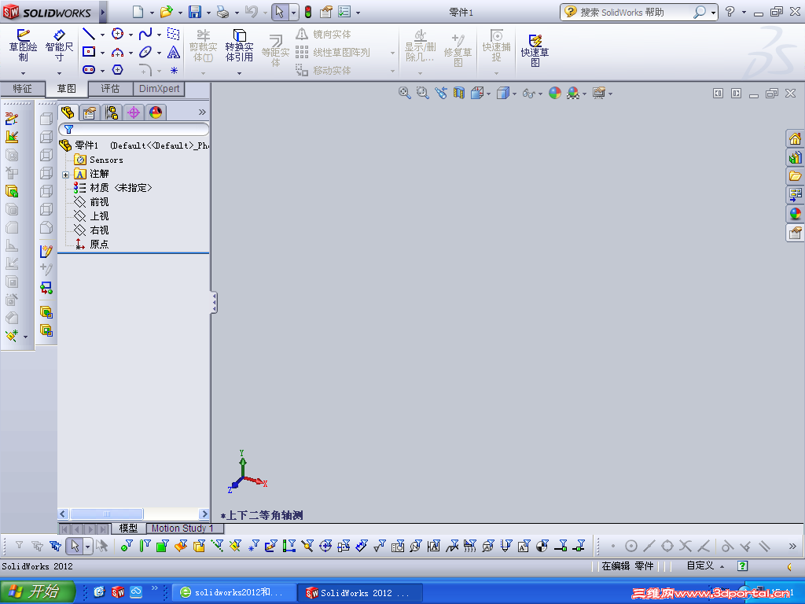
Task: Open the Save dropdown arrow
Action: (208, 13)
